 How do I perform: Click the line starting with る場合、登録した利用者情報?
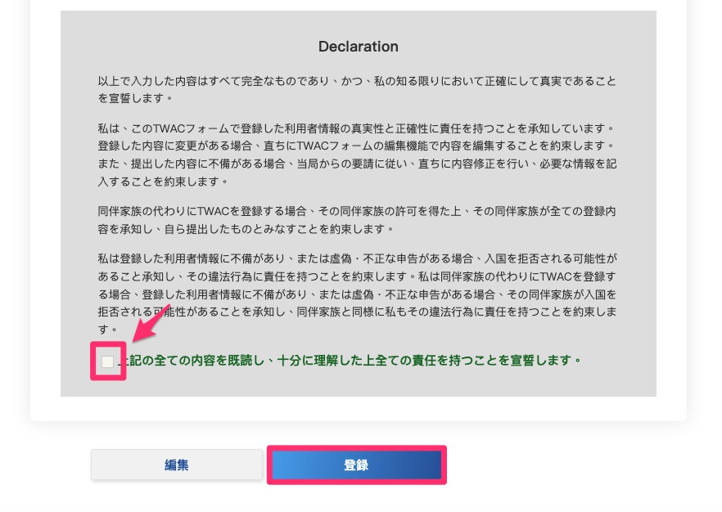coord(357,293)
